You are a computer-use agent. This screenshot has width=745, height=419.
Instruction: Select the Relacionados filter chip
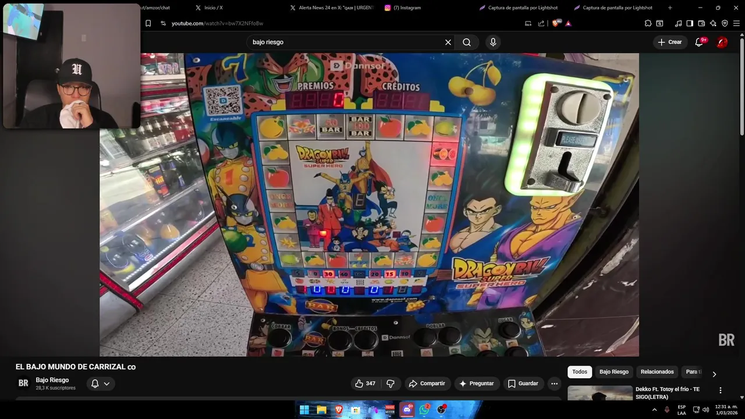657,372
